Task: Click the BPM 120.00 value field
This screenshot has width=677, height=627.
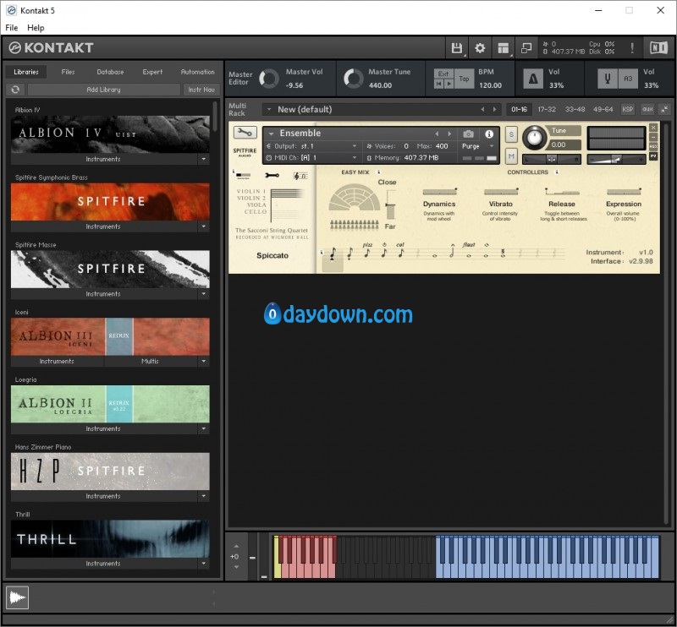Action: click(x=490, y=85)
